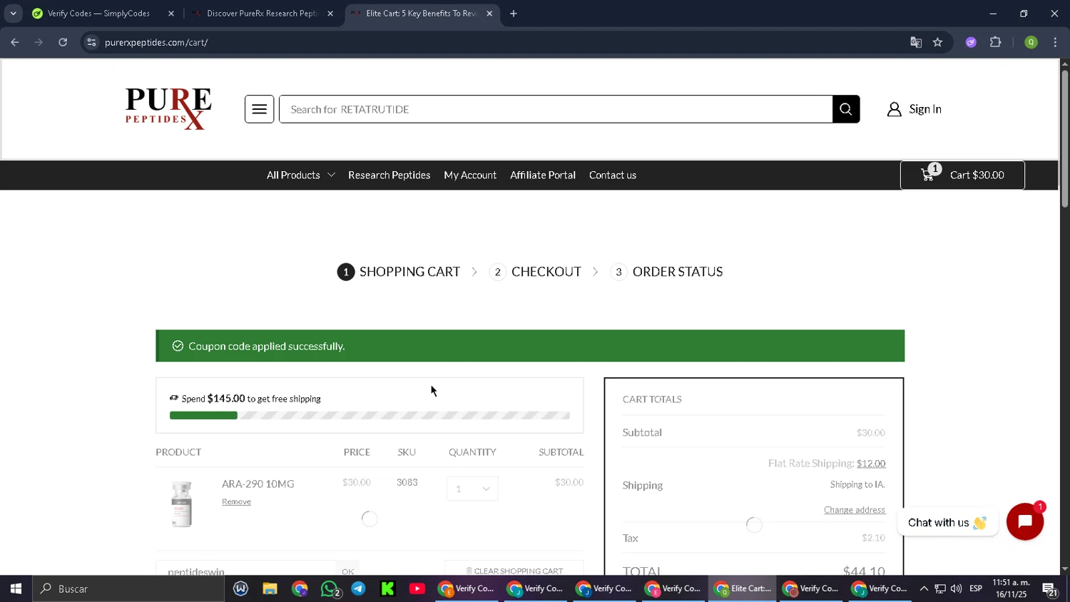Click the free shipping progress bar
The height and width of the screenshot is (602, 1070).
tap(370, 415)
